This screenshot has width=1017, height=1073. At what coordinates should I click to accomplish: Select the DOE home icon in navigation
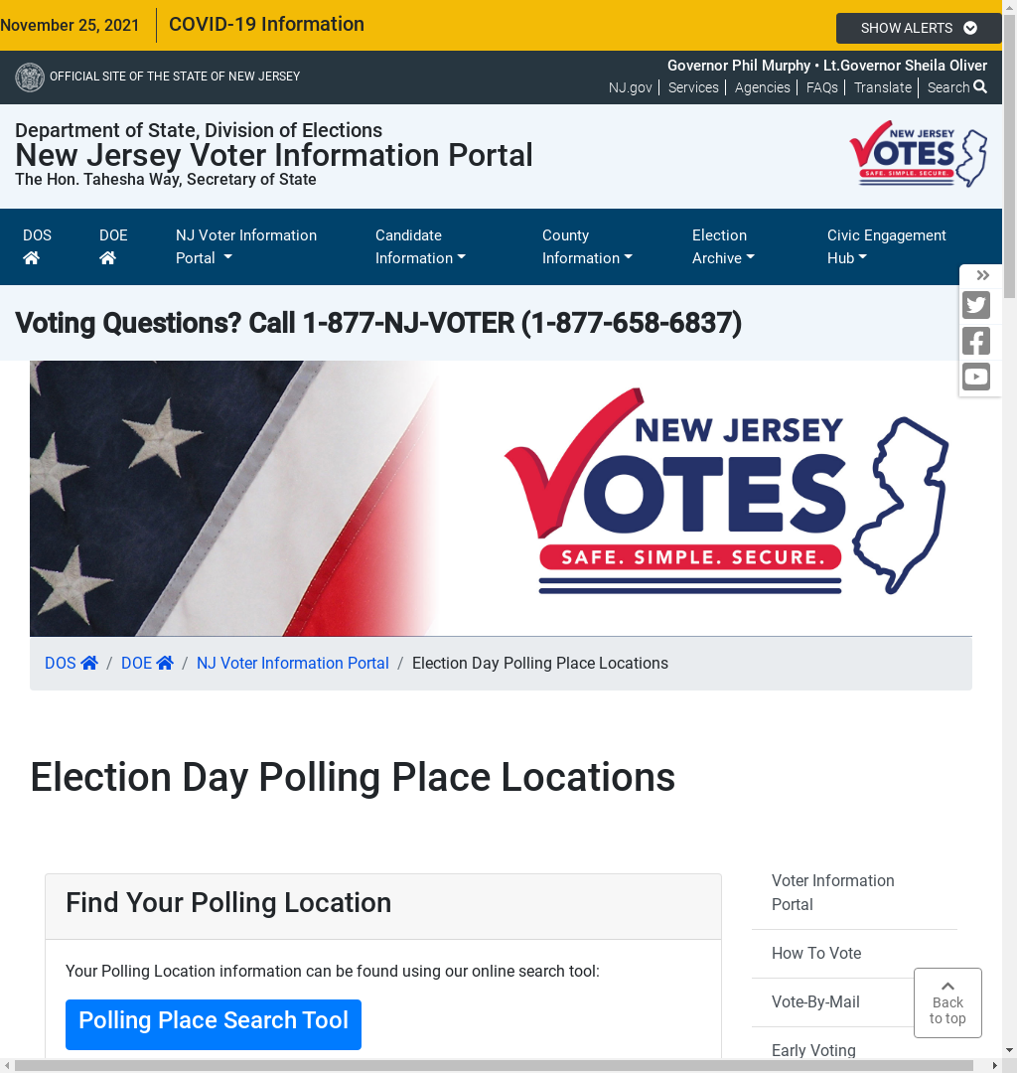(x=107, y=258)
